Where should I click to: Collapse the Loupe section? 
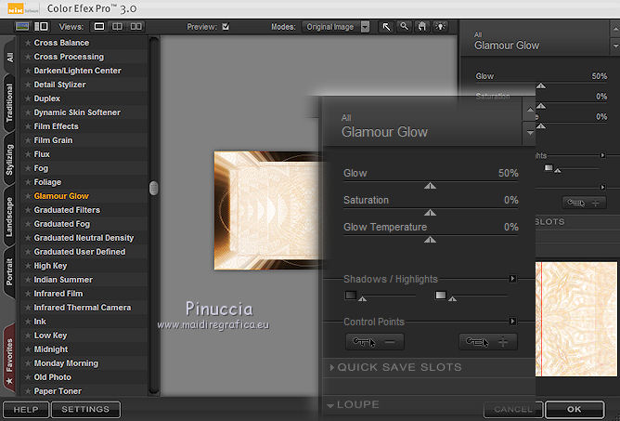[x=330, y=405]
